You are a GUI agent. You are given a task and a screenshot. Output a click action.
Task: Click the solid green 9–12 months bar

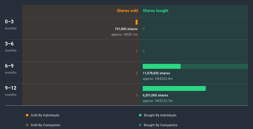coord(174,88)
